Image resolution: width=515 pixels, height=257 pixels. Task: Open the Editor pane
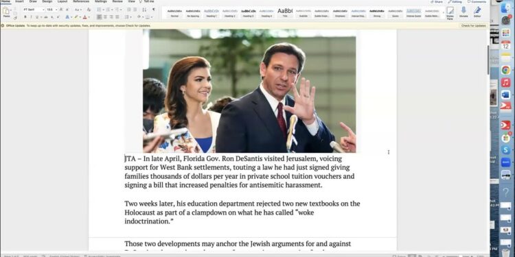tap(477, 12)
